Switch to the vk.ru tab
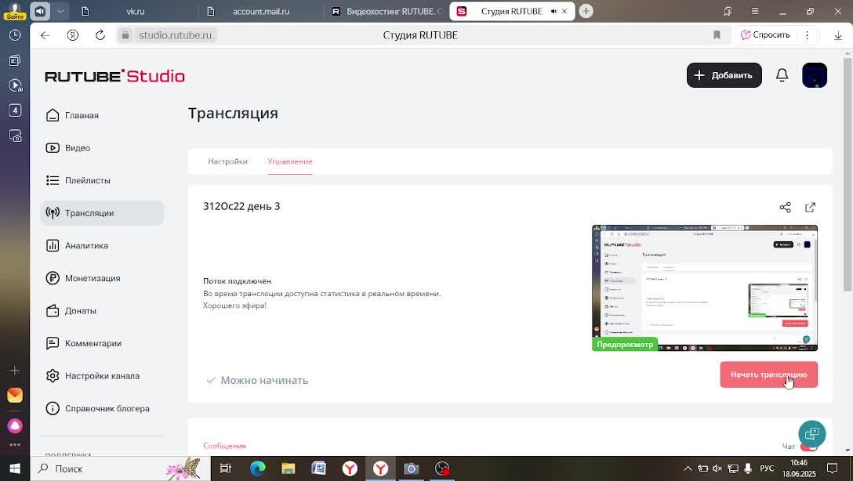 [x=136, y=11]
